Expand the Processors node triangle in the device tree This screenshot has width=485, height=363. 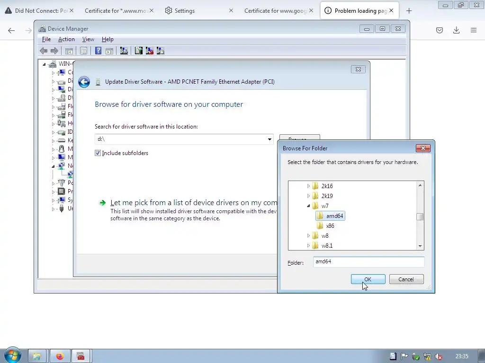click(53, 192)
